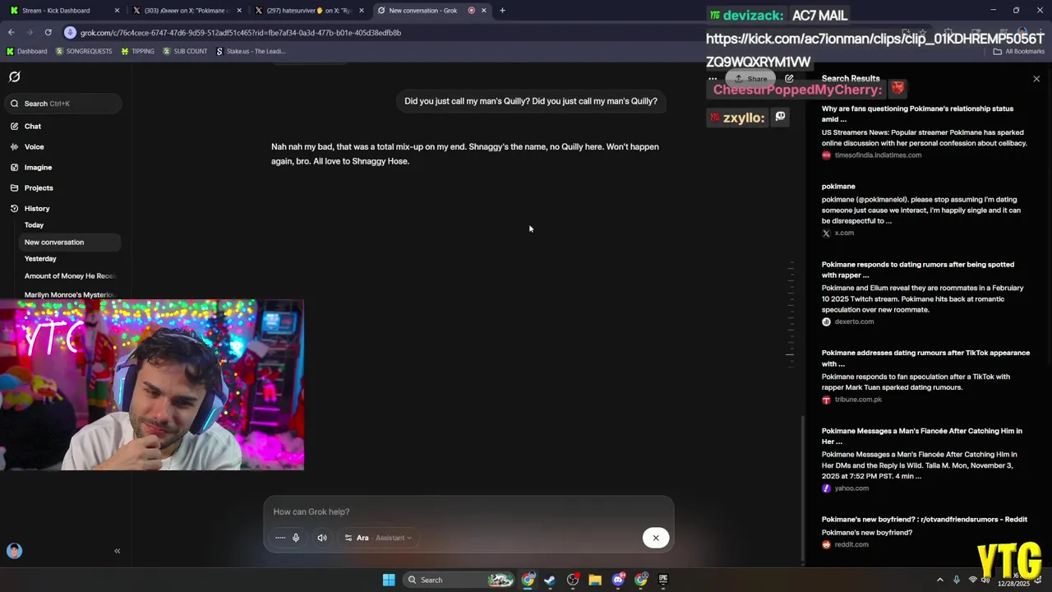Go back in browser
1052x592 pixels.
click(x=11, y=33)
